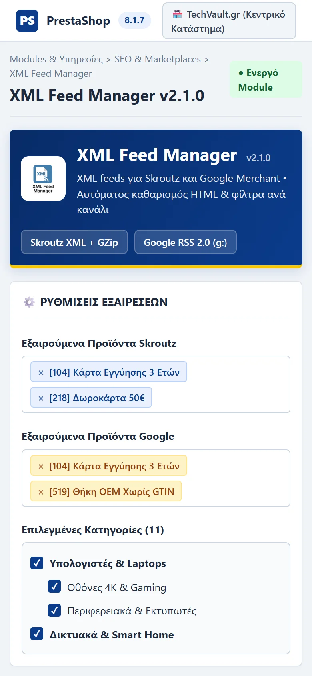
Task: Click the PrestaShop brand name text
Action: [x=78, y=21]
